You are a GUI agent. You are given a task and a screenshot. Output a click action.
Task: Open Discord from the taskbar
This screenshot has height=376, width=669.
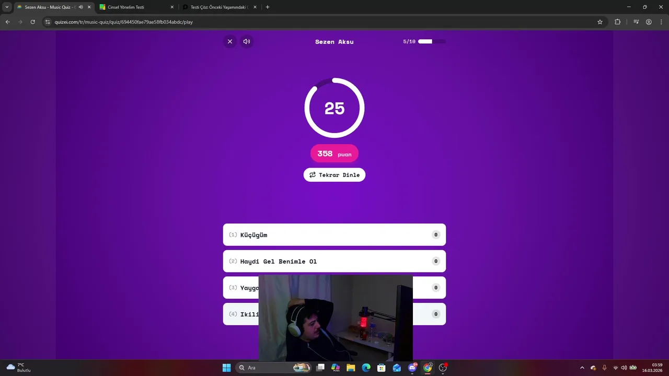click(x=412, y=368)
